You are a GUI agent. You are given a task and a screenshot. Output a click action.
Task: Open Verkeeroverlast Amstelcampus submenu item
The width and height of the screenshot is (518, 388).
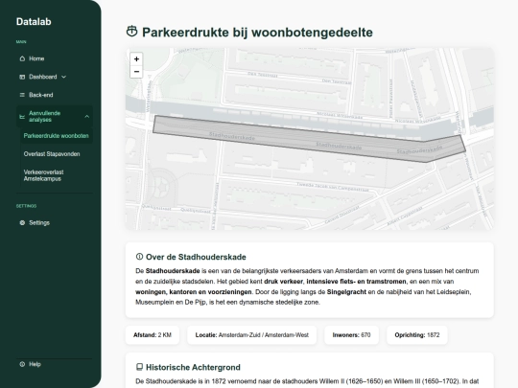(x=43, y=175)
